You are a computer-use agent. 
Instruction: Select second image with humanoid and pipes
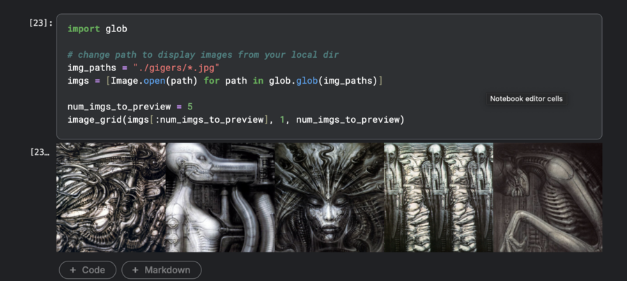pyautogui.click(x=220, y=197)
